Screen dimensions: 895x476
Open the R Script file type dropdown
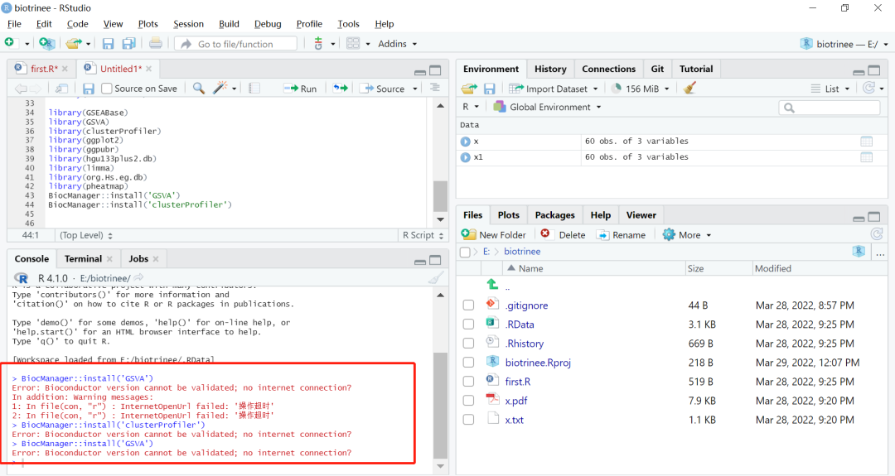423,235
